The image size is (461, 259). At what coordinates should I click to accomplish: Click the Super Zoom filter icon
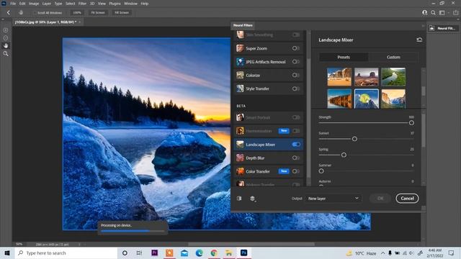point(240,48)
